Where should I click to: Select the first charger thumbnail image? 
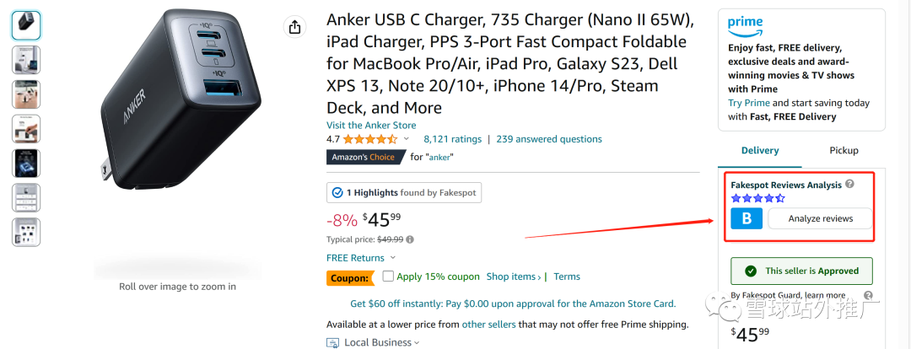26,25
